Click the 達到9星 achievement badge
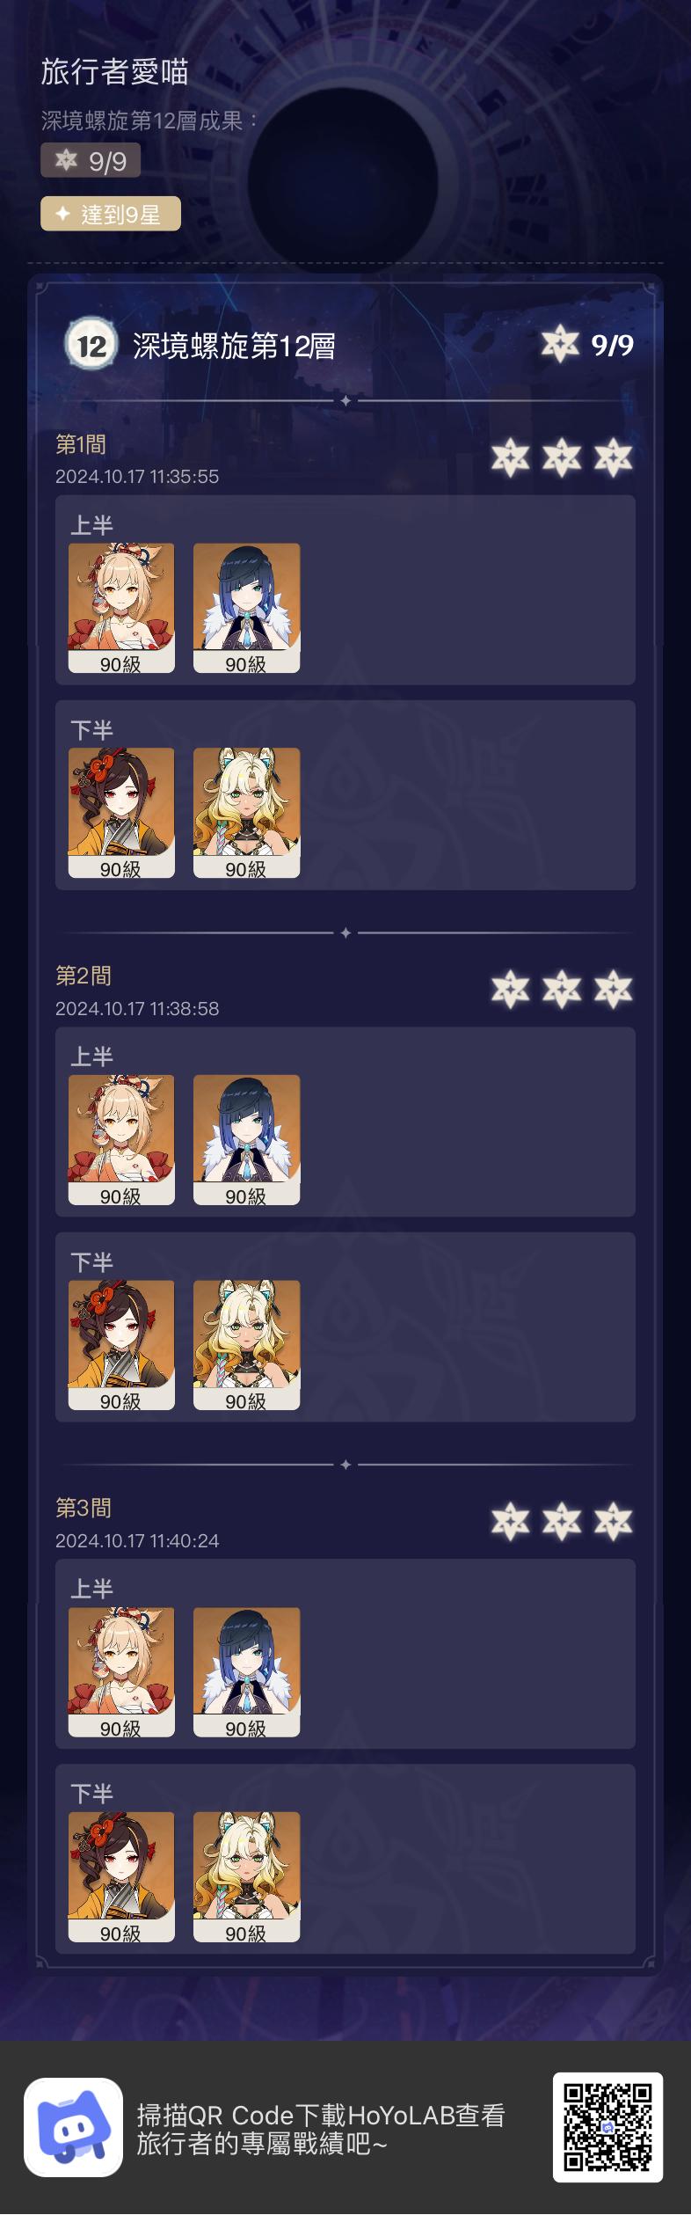This screenshot has width=691, height=2215. click(x=111, y=214)
